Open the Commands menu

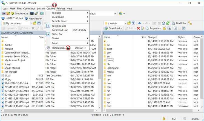(29, 8)
